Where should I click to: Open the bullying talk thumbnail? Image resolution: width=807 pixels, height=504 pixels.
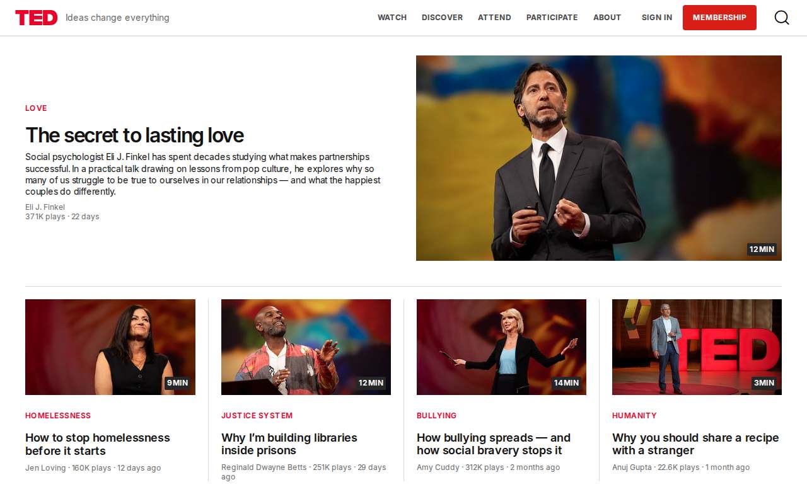pos(501,347)
